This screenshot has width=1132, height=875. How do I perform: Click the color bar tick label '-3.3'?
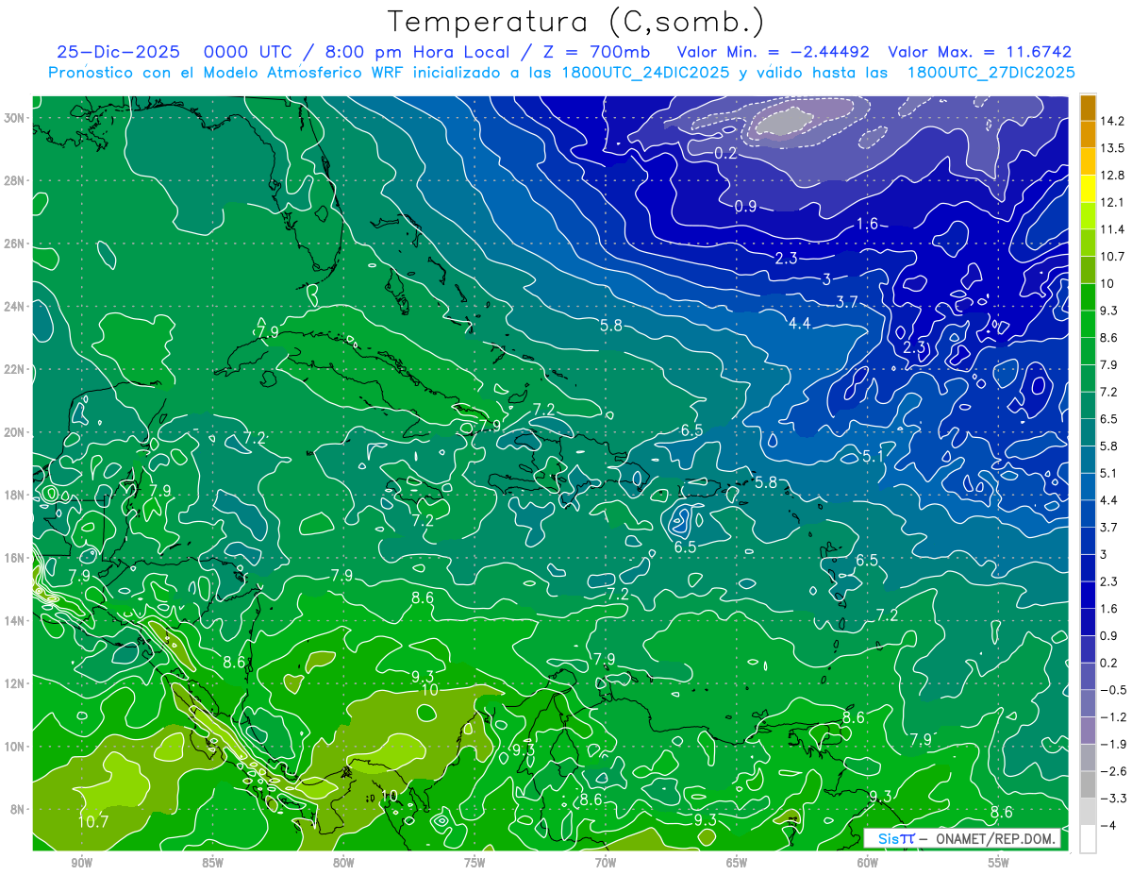[x=1114, y=798]
